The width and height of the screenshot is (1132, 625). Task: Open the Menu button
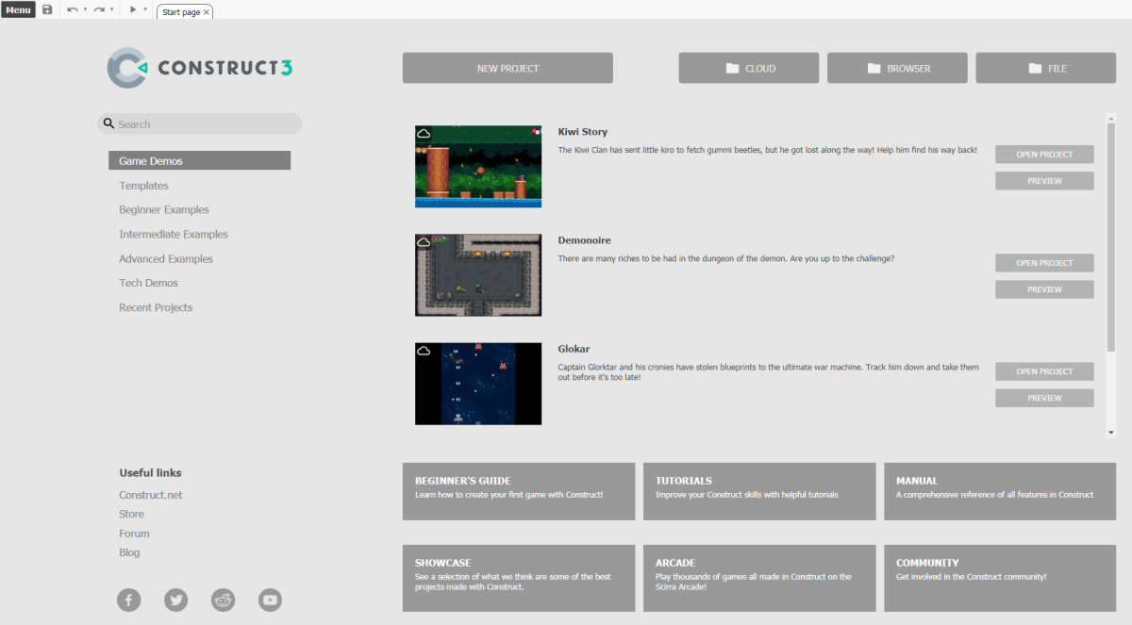(18, 9)
